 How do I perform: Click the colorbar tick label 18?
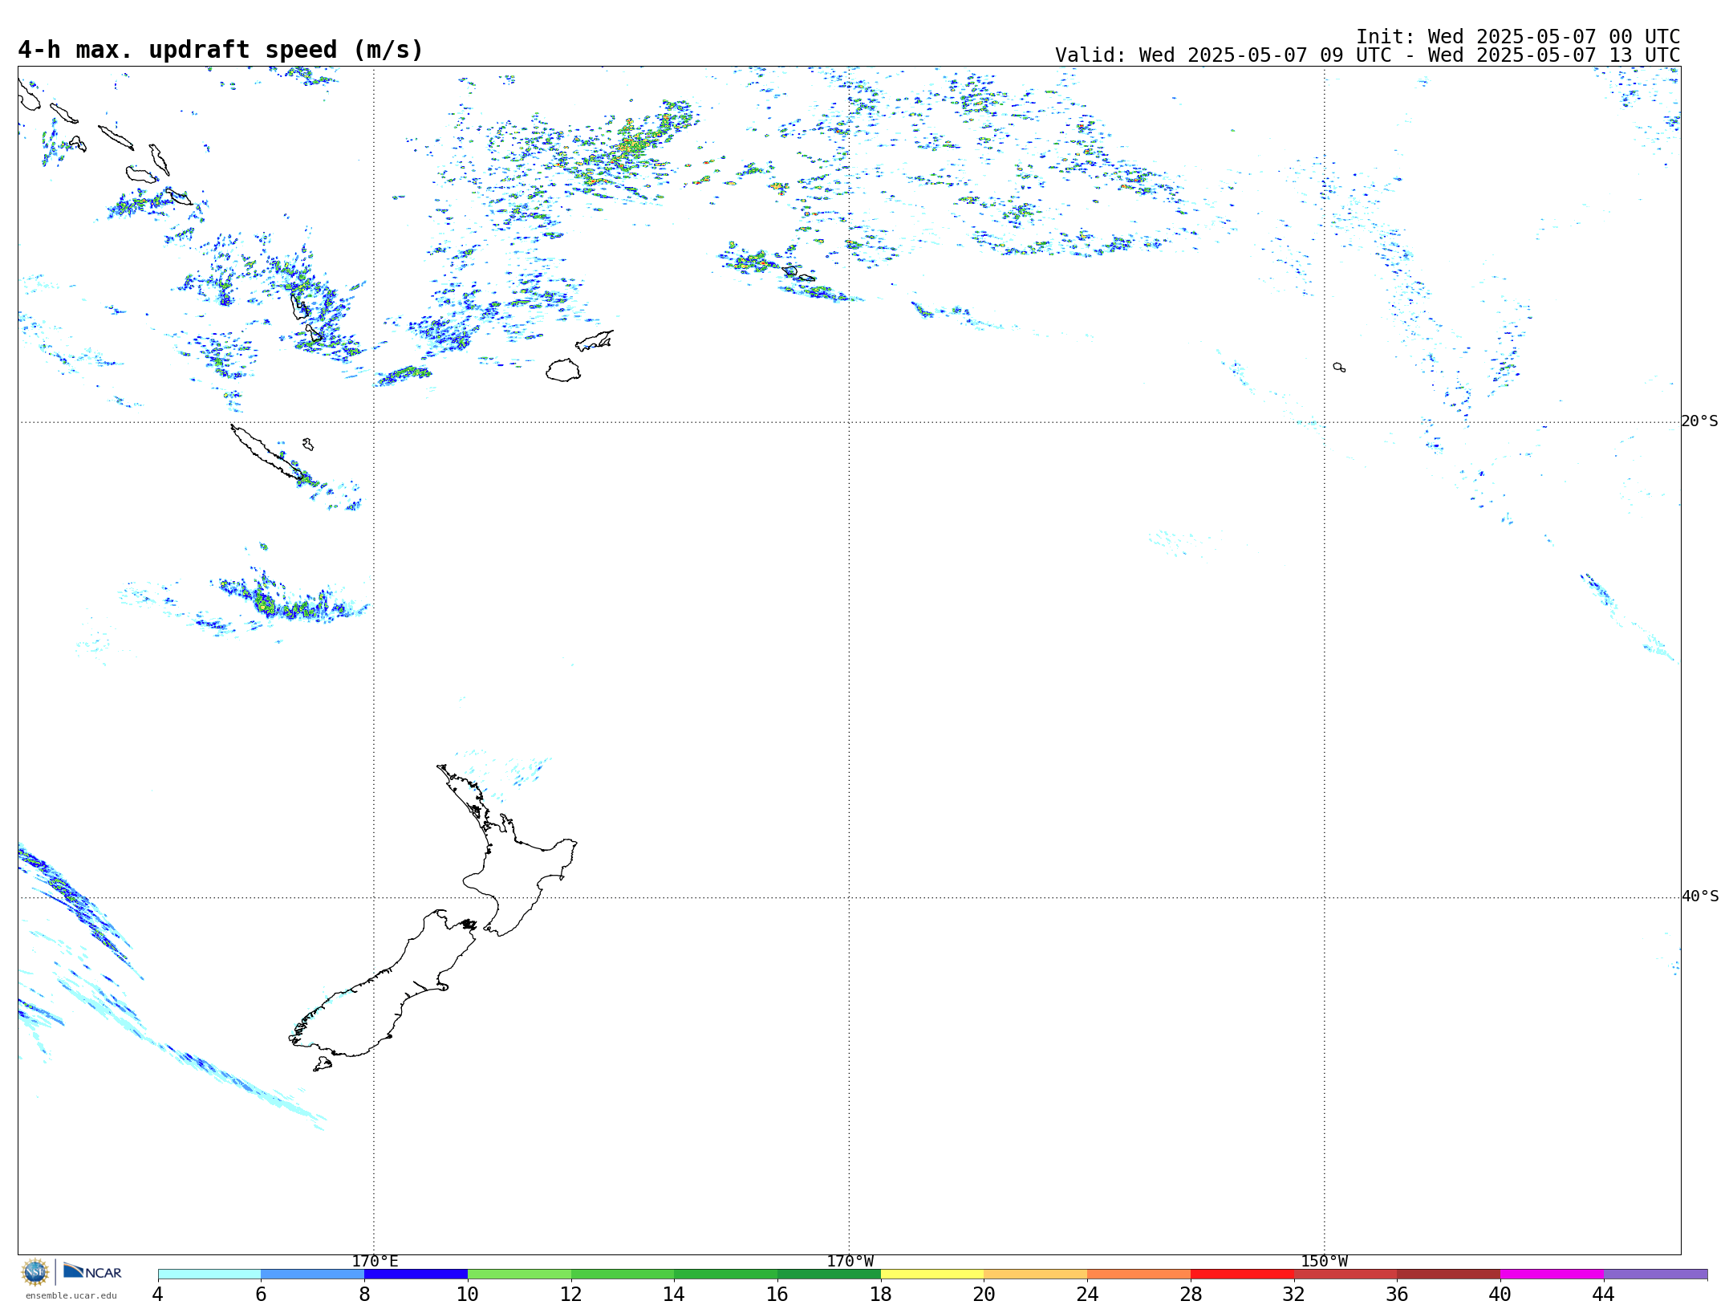coord(881,1295)
